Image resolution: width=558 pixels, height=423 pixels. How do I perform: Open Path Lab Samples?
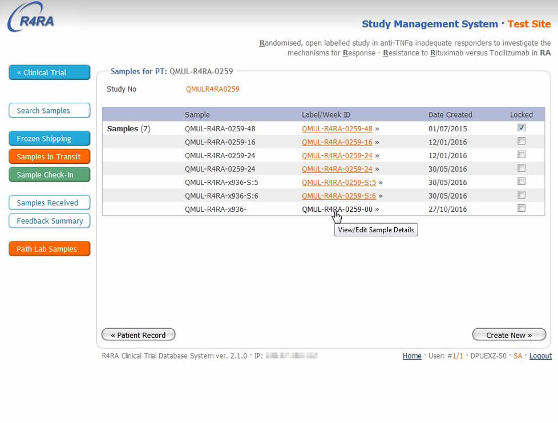click(x=49, y=249)
